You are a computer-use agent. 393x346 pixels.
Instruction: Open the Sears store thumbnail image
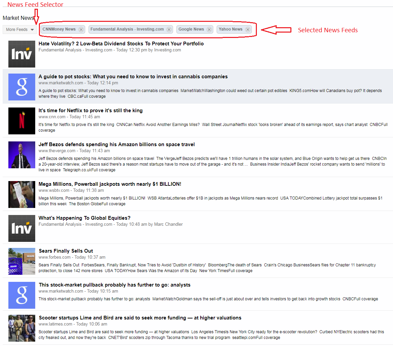point(22,261)
